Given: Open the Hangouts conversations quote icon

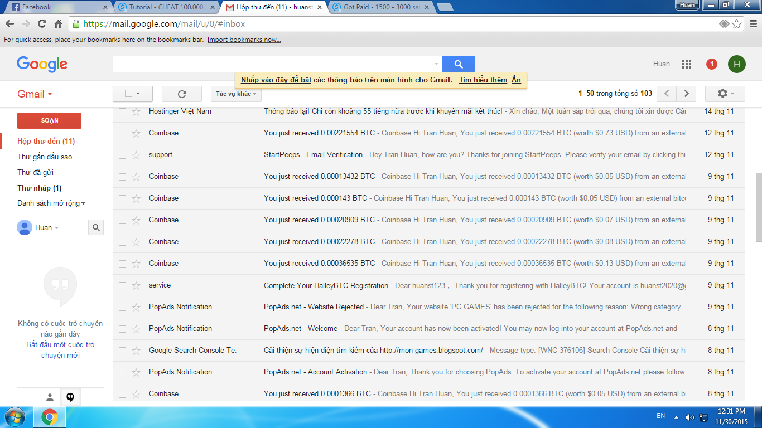Looking at the screenshot, I should [x=70, y=397].
